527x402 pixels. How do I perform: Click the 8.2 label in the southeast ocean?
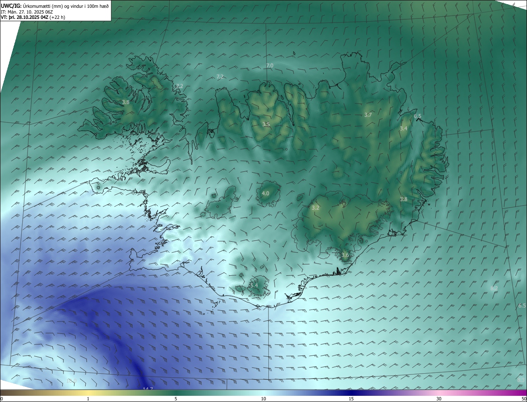point(494,289)
